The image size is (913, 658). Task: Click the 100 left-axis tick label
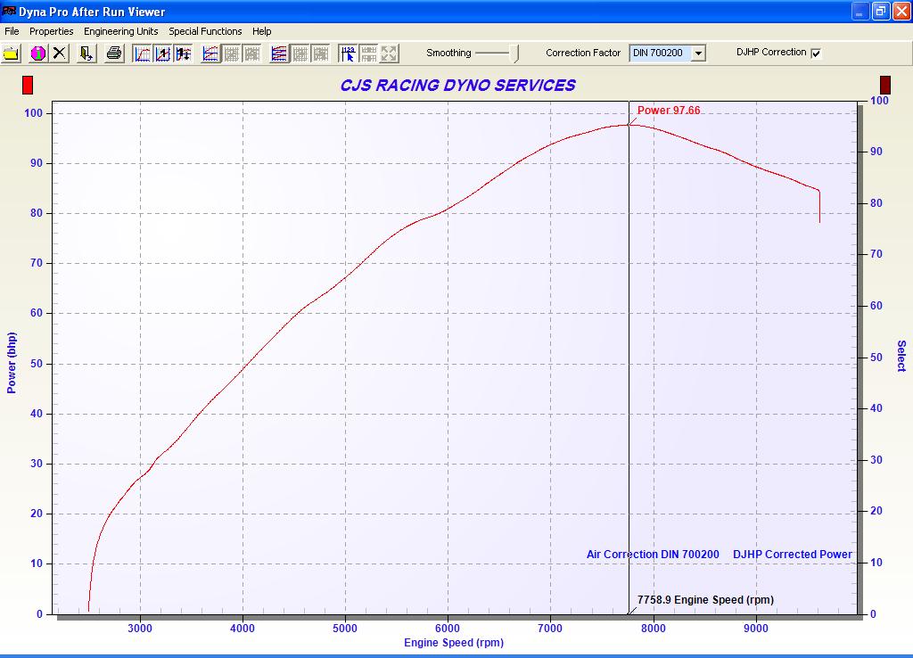coord(34,113)
